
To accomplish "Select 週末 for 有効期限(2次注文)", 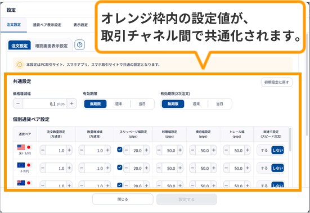I will click(196, 104).
